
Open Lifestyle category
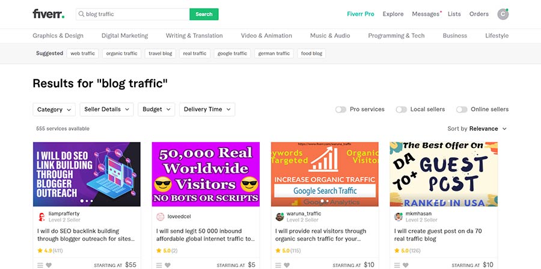click(497, 36)
